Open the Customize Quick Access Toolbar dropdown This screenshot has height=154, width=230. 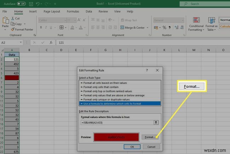click(x=55, y=4)
